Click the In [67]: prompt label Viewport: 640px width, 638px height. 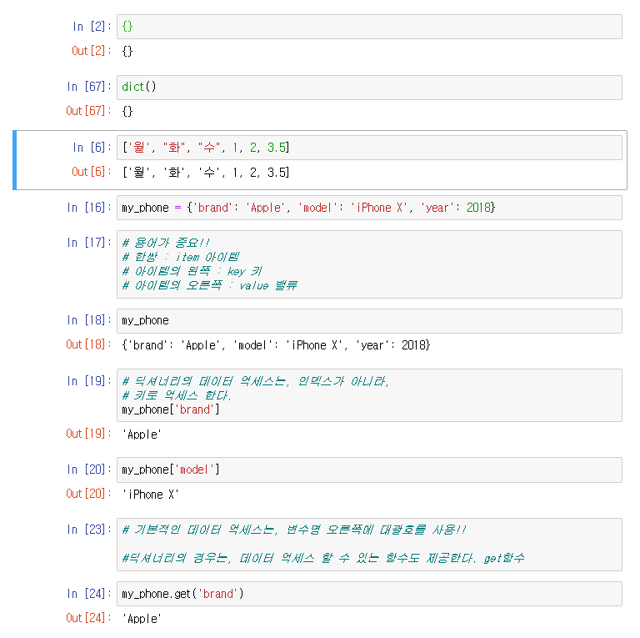point(89,87)
